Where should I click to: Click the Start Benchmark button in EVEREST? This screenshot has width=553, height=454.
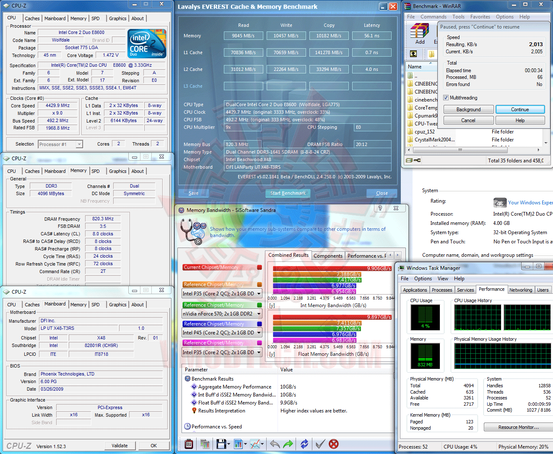(288, 193)
